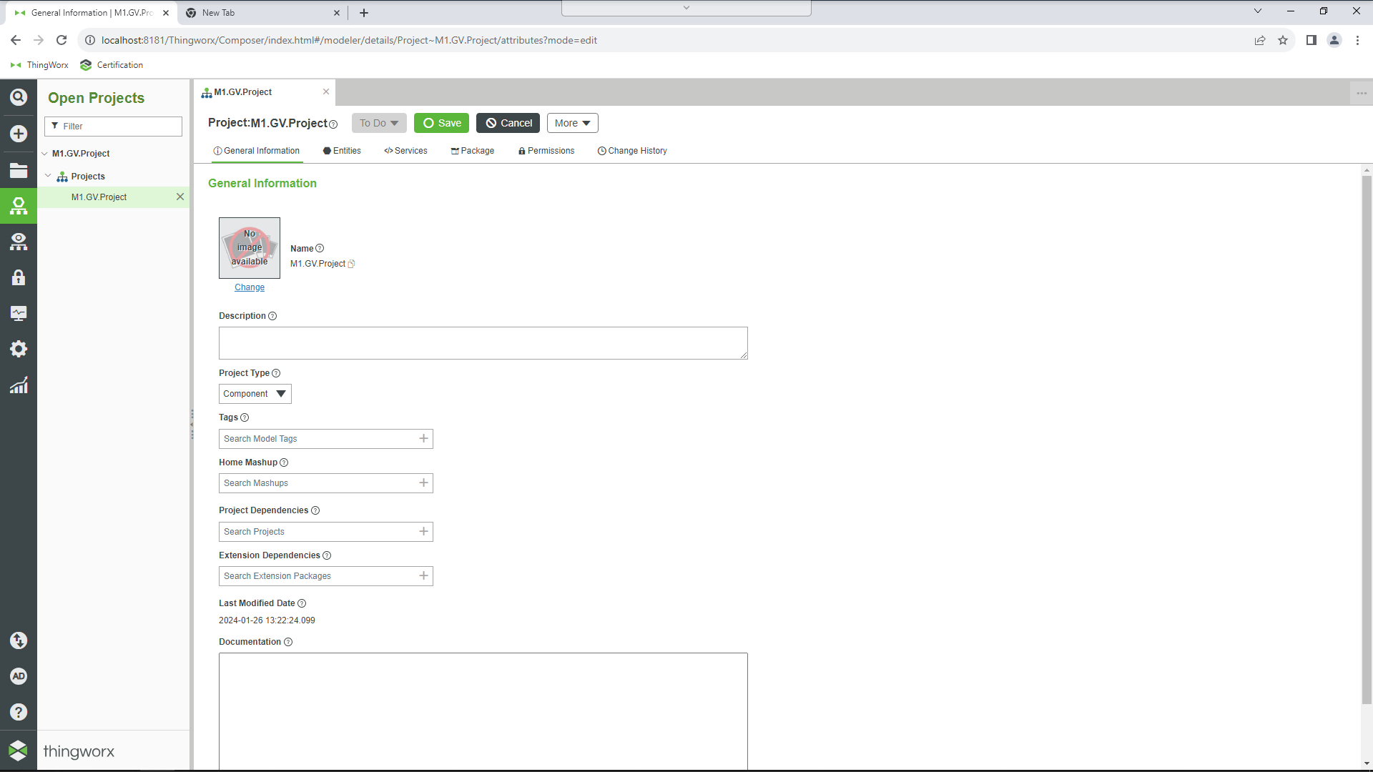Open the tab overflow ellipsis menu
The height and width of the screenshot is (772, 1373).
coord(1362,93)
